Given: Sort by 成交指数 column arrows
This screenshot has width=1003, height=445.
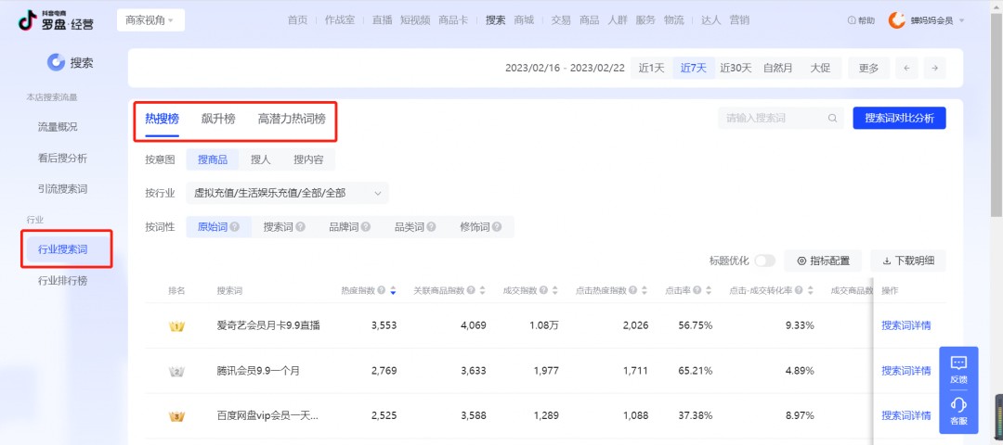Looking at the screenshot, I should click(x=555, y=290).
